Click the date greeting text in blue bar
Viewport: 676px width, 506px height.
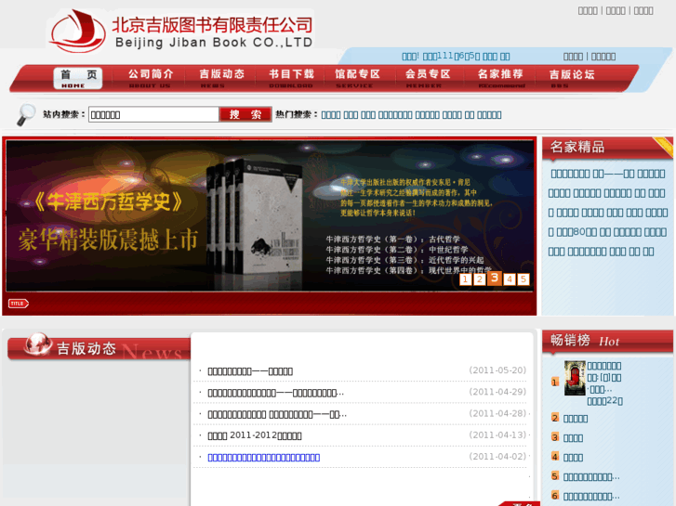click(456, 57)
